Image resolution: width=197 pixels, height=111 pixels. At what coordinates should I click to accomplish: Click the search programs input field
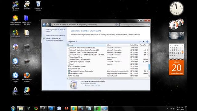pyautogui.click(x=134, y=25)
